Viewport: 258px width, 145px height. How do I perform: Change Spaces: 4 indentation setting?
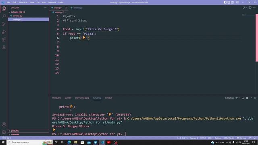[194, 138]
